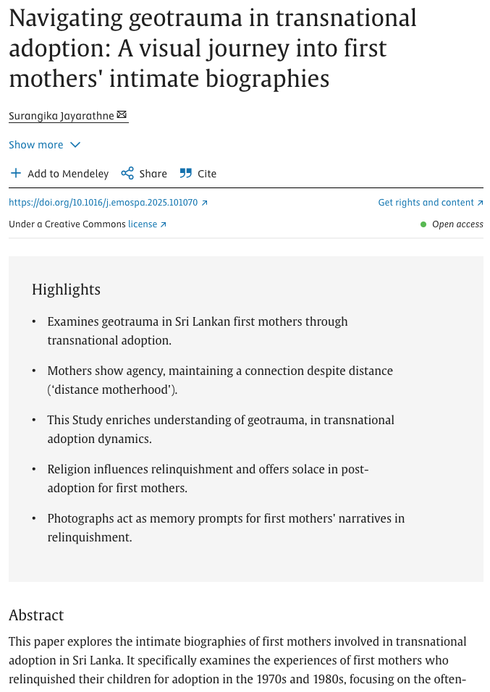
Task: Click the external arrow icon after the DOI
Action: coord(205,203)
